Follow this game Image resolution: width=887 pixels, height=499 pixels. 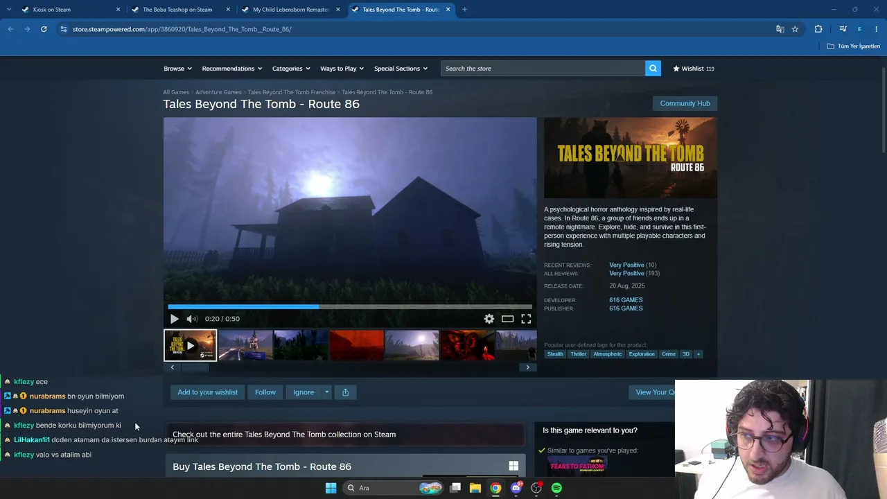265,392
